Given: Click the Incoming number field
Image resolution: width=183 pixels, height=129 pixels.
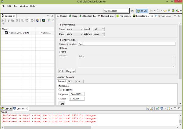Looking at the screenshot, I should (x=127, y=44).
